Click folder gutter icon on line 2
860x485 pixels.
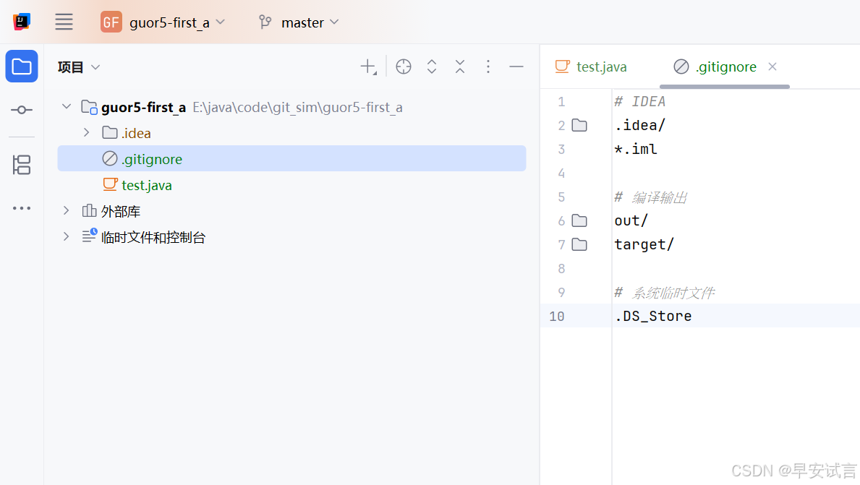pos(579,126)
